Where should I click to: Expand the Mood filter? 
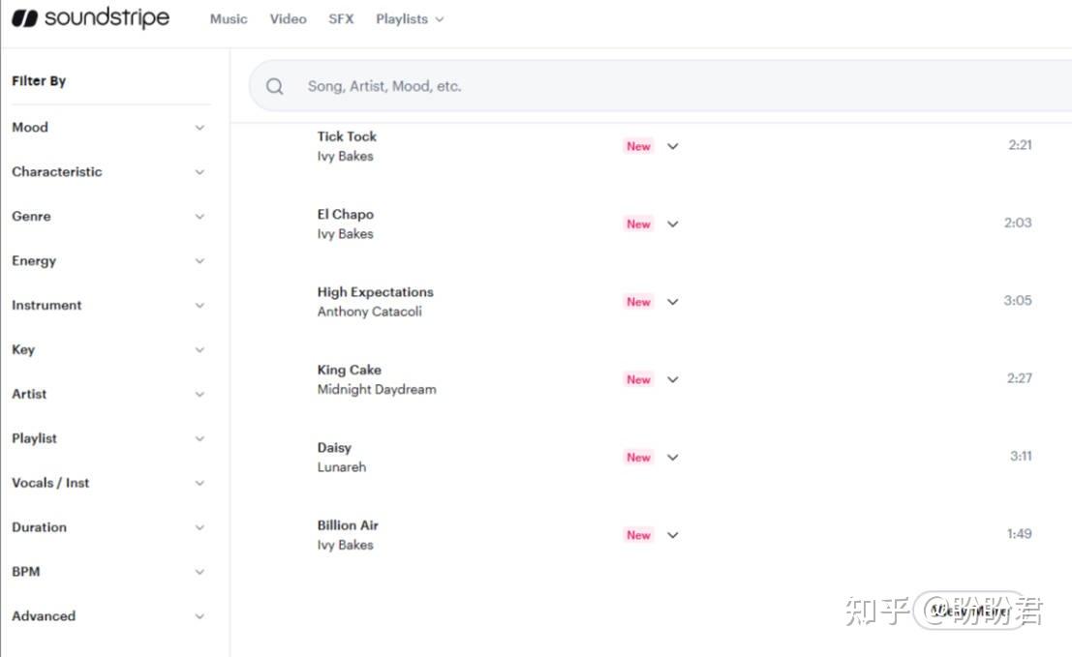tap(108, 128)
